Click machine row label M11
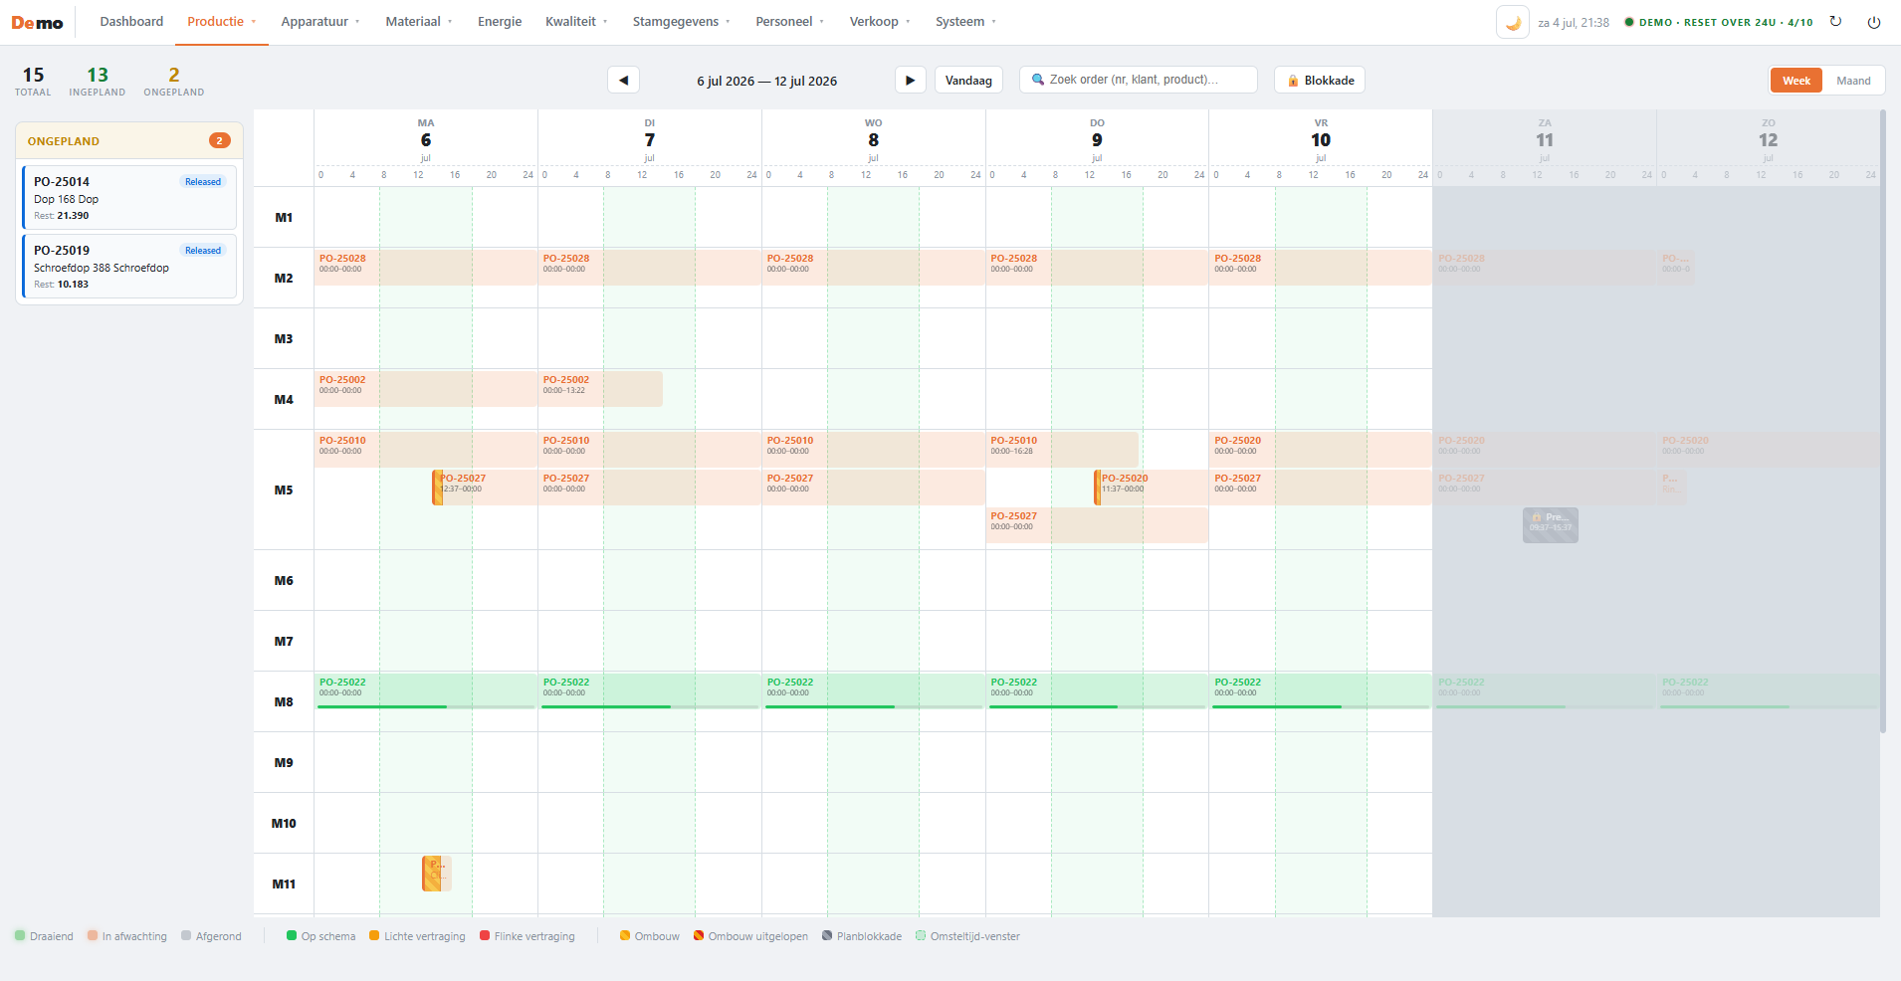The image size is (1901, 981). (284, 884)
